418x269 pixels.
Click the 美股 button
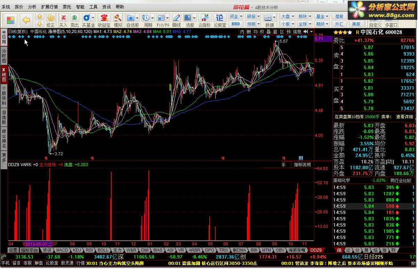[356, 24]
